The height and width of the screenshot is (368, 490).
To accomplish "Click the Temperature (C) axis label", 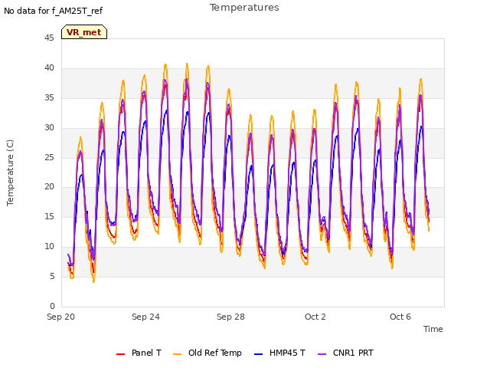I will click(x=10, y=172).
